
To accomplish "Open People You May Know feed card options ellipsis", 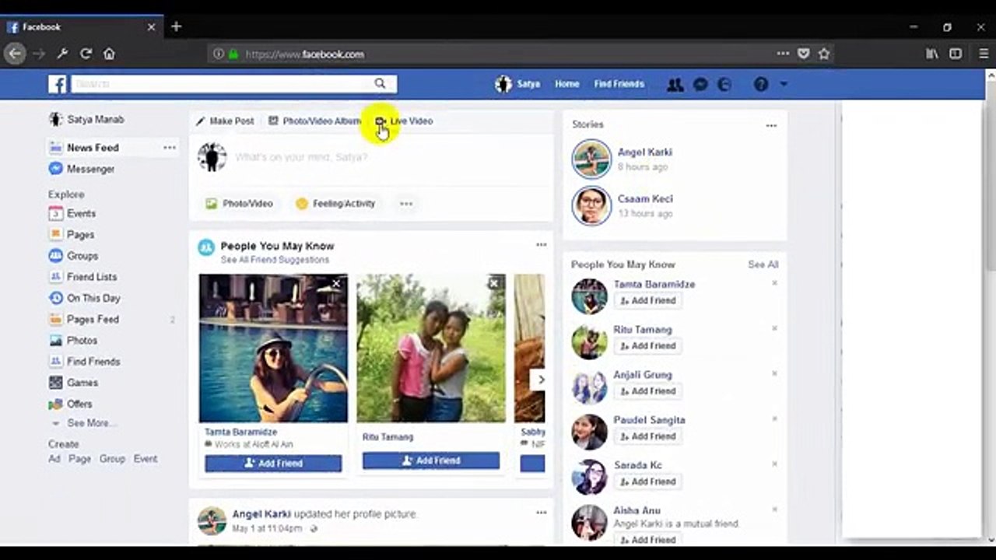I will click(x=541, y=245).
